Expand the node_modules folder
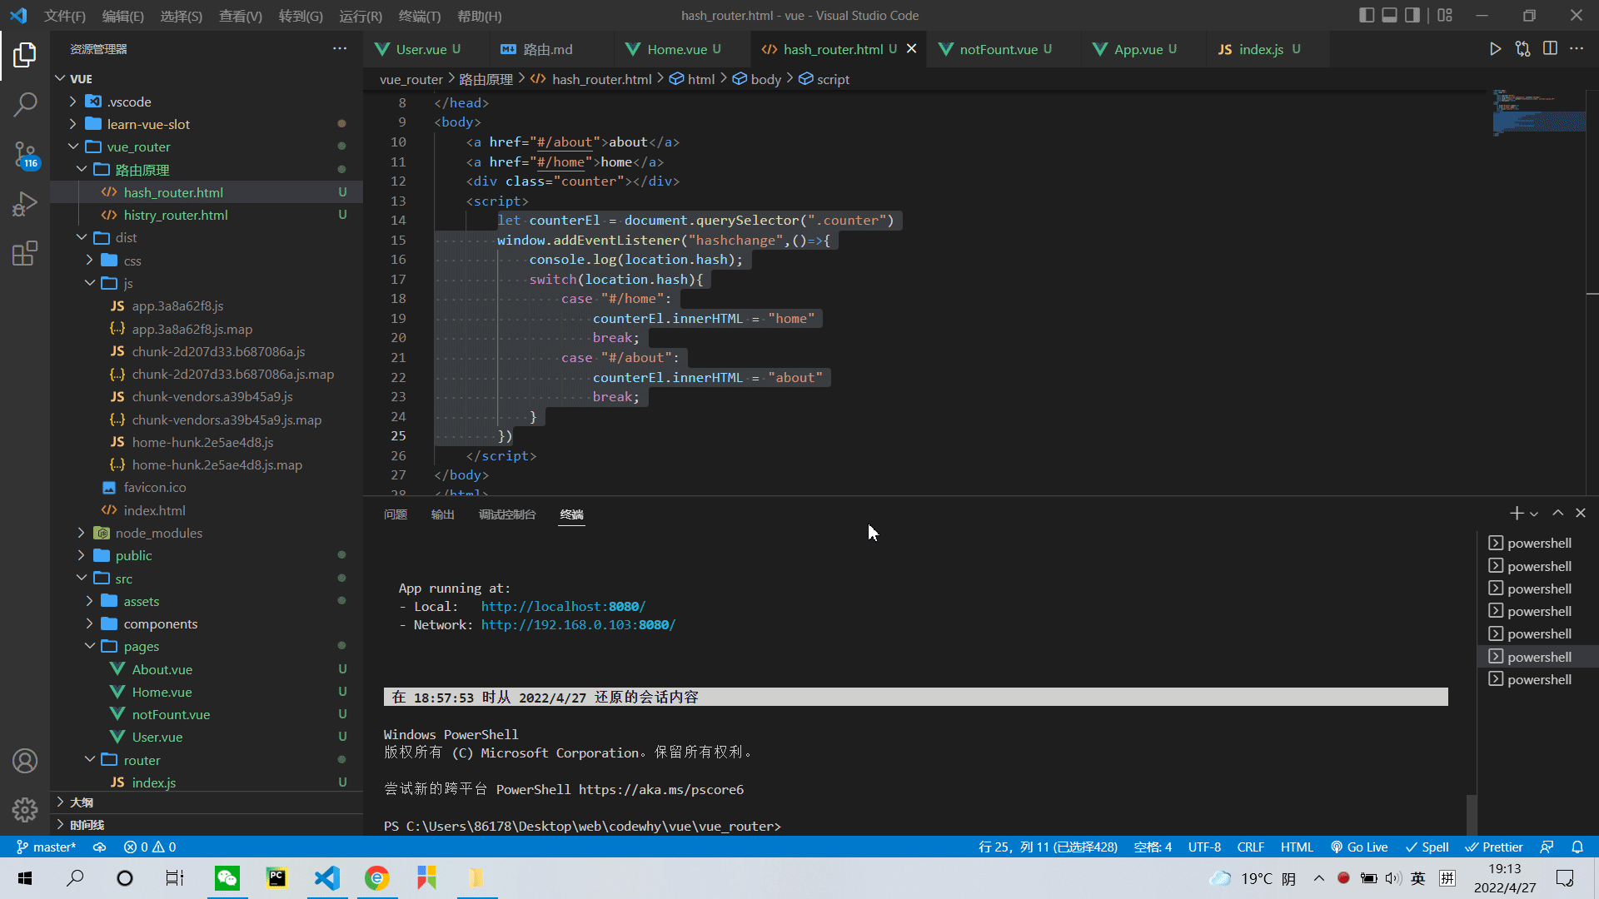Screen dimensions: 1599x899 (207, 533)
